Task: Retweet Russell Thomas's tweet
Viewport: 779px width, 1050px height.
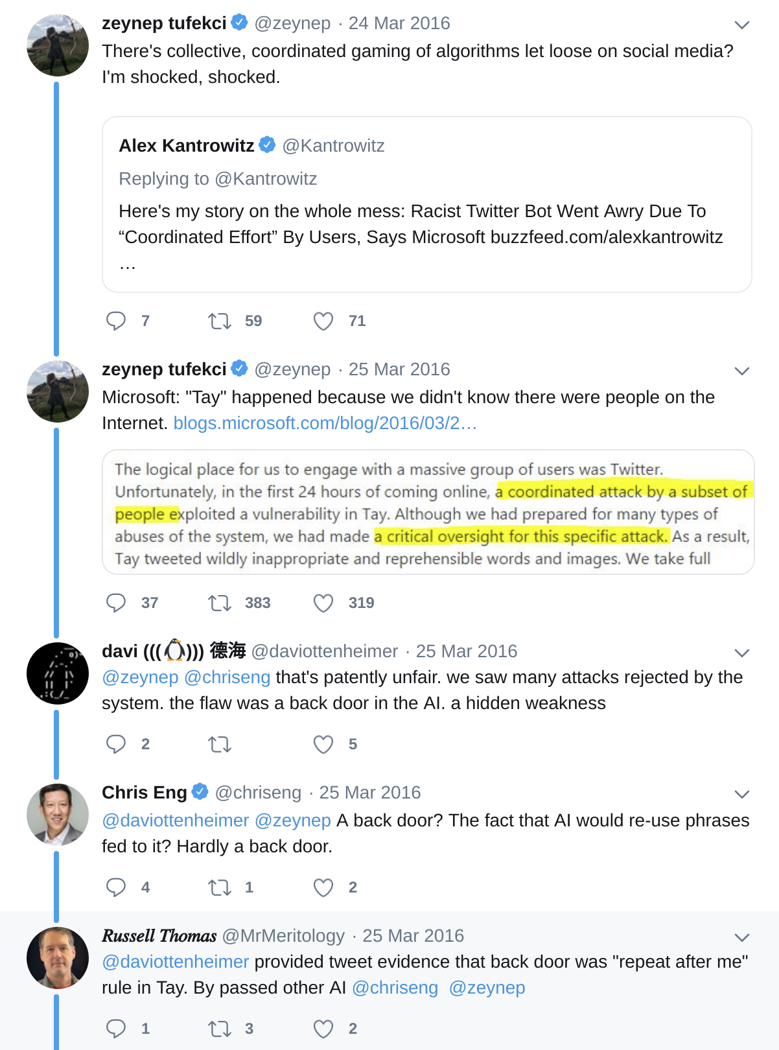Action: tap(218, 1028)
